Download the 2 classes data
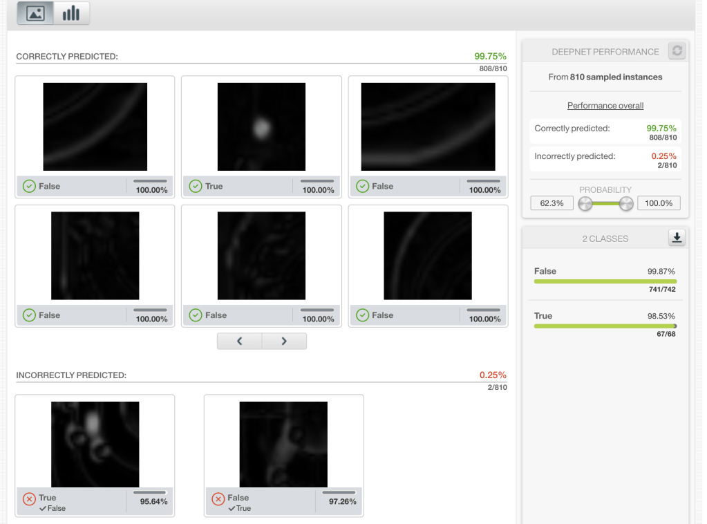This screenshot has width=707, height=524. pyautogui.click(x=677, y=238)
